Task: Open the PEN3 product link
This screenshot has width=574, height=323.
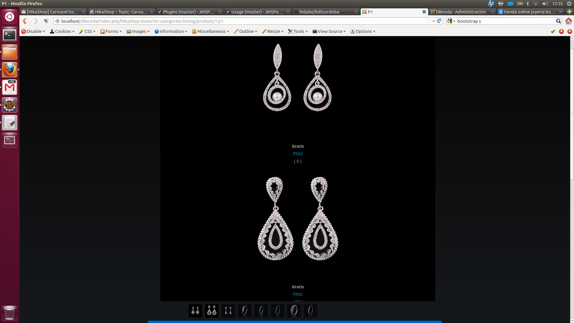Action: click(x=297, y=154)
